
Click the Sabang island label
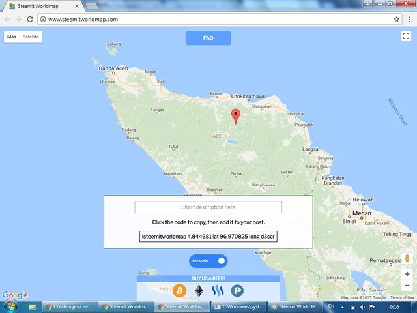click(114, 44)
